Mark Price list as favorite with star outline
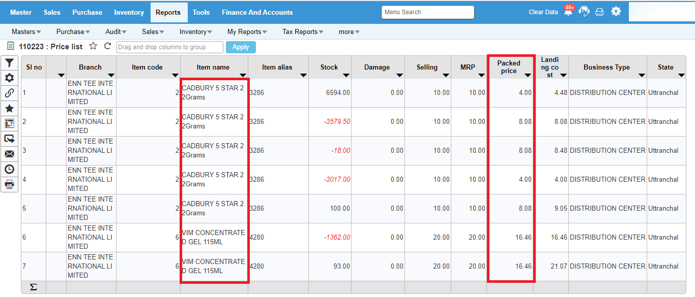 (x=93, y=46)
